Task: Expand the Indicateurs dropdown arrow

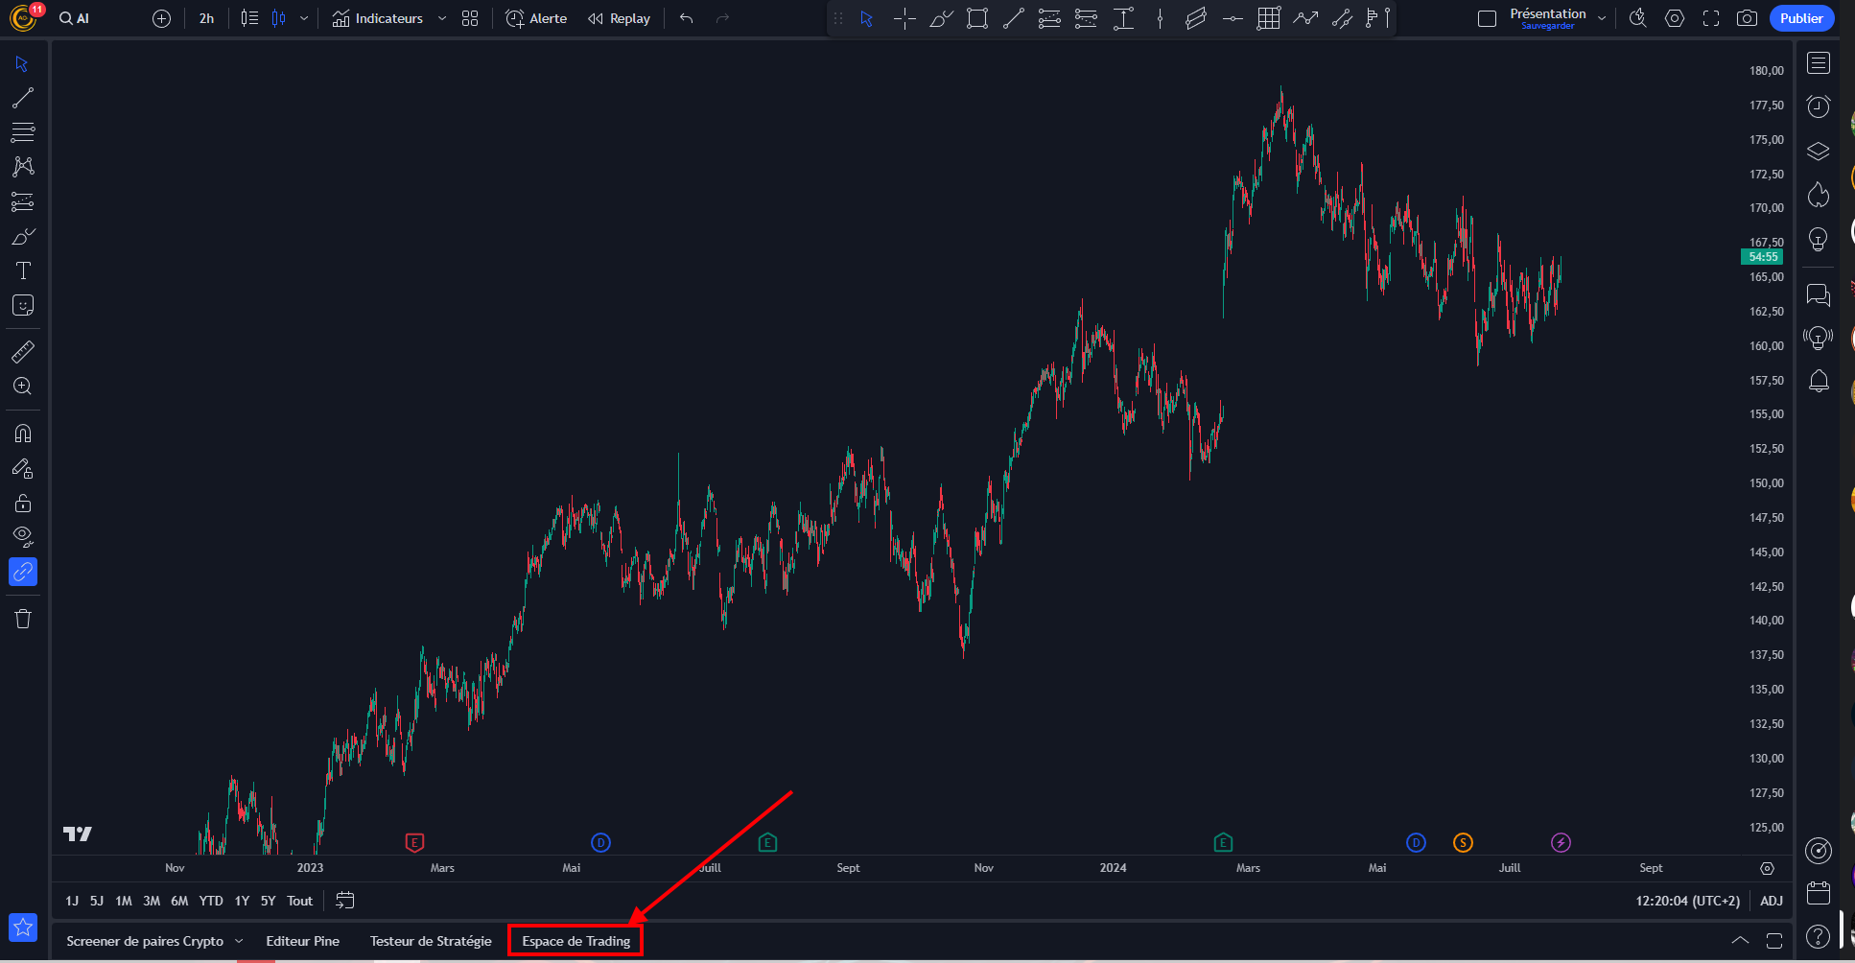Action: point(441,18)
